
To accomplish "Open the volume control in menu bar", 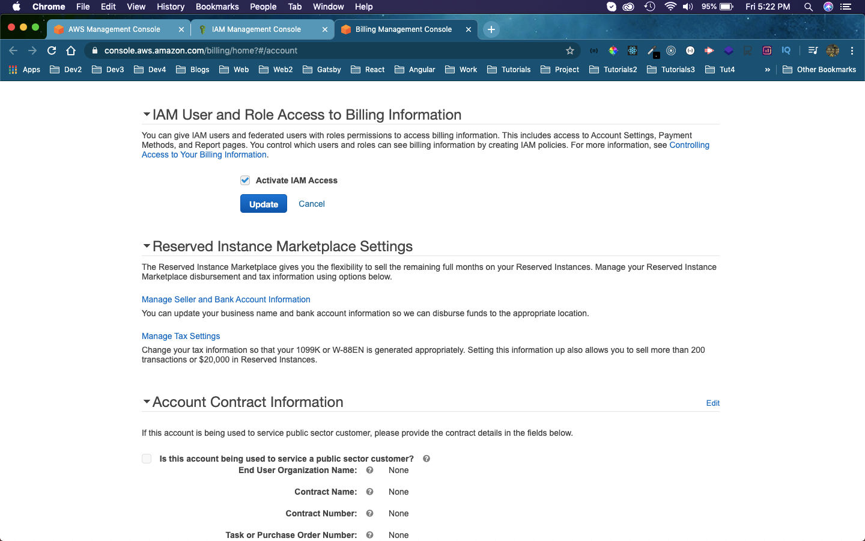I will tap(688, 7).
